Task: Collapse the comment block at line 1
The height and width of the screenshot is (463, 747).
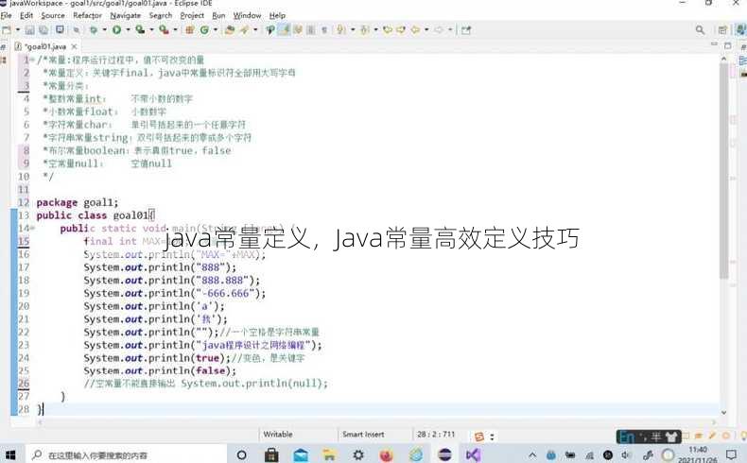Action: coord(32,60)
